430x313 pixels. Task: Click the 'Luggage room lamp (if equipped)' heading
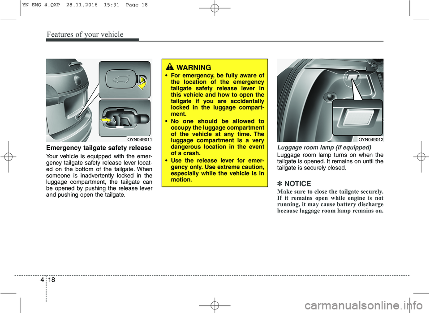point(324,148)
